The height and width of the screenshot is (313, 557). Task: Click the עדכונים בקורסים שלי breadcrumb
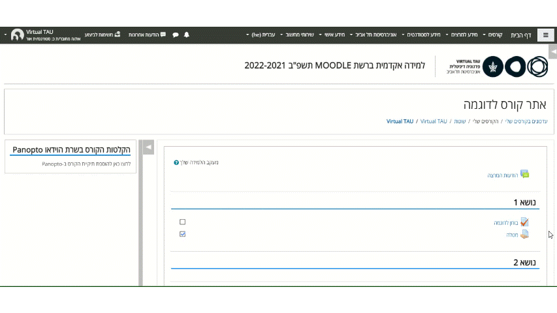click(x=526, y=121)
